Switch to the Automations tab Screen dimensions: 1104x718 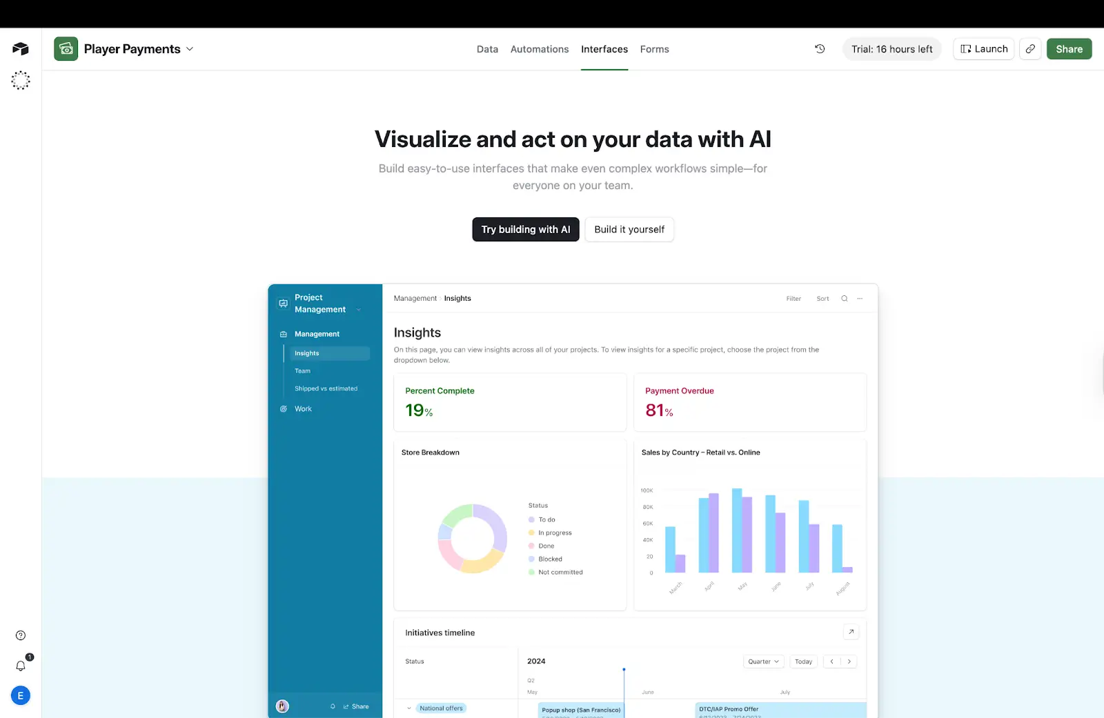540,48
